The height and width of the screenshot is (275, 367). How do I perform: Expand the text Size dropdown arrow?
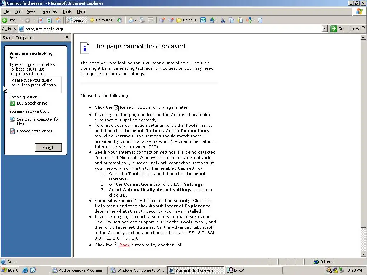pos(216,20)
